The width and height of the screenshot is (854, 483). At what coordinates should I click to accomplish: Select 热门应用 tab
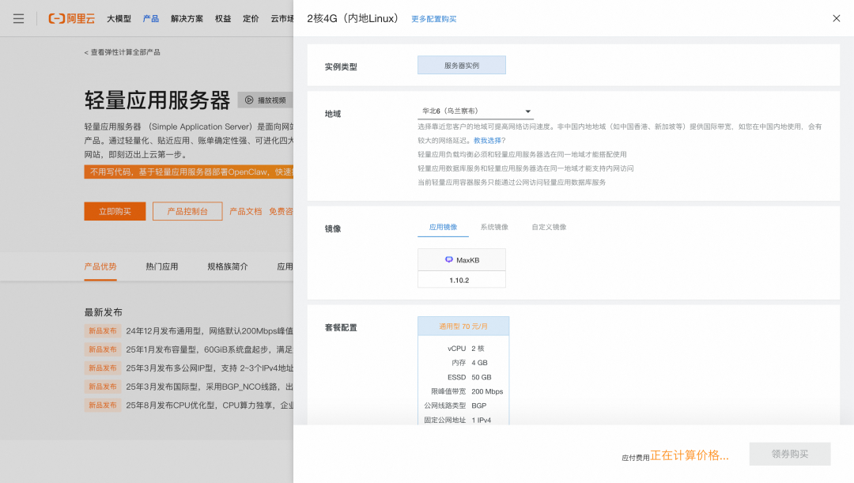162,266
